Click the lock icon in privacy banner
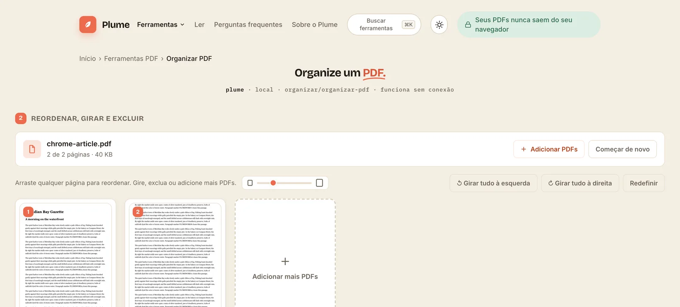Viewport: 680px width, 307px height. pos(468,24)
